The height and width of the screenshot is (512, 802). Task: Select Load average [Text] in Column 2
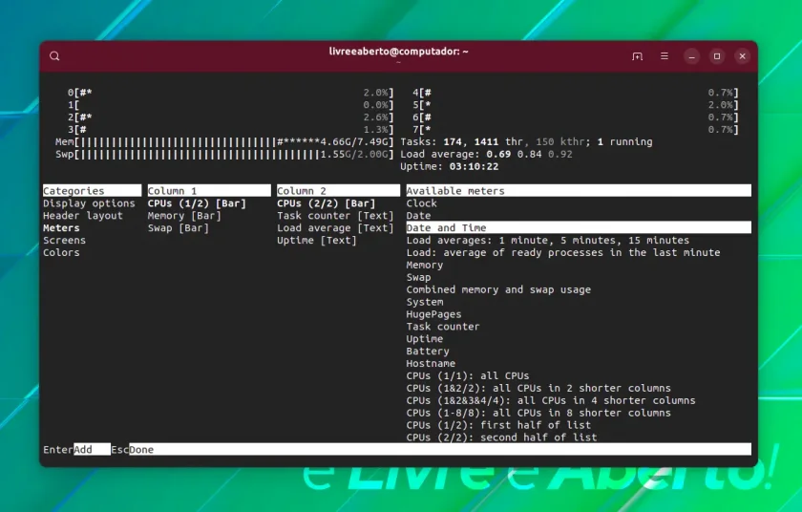(335, 227)
